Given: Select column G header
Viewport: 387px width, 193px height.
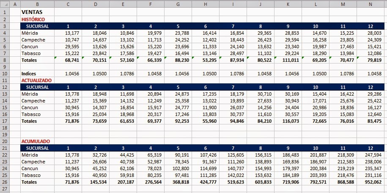Looking at the screenshot, I should [178, 4].
